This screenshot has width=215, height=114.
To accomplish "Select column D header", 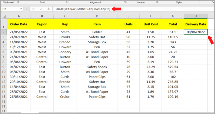I will (x=97, y=16).
